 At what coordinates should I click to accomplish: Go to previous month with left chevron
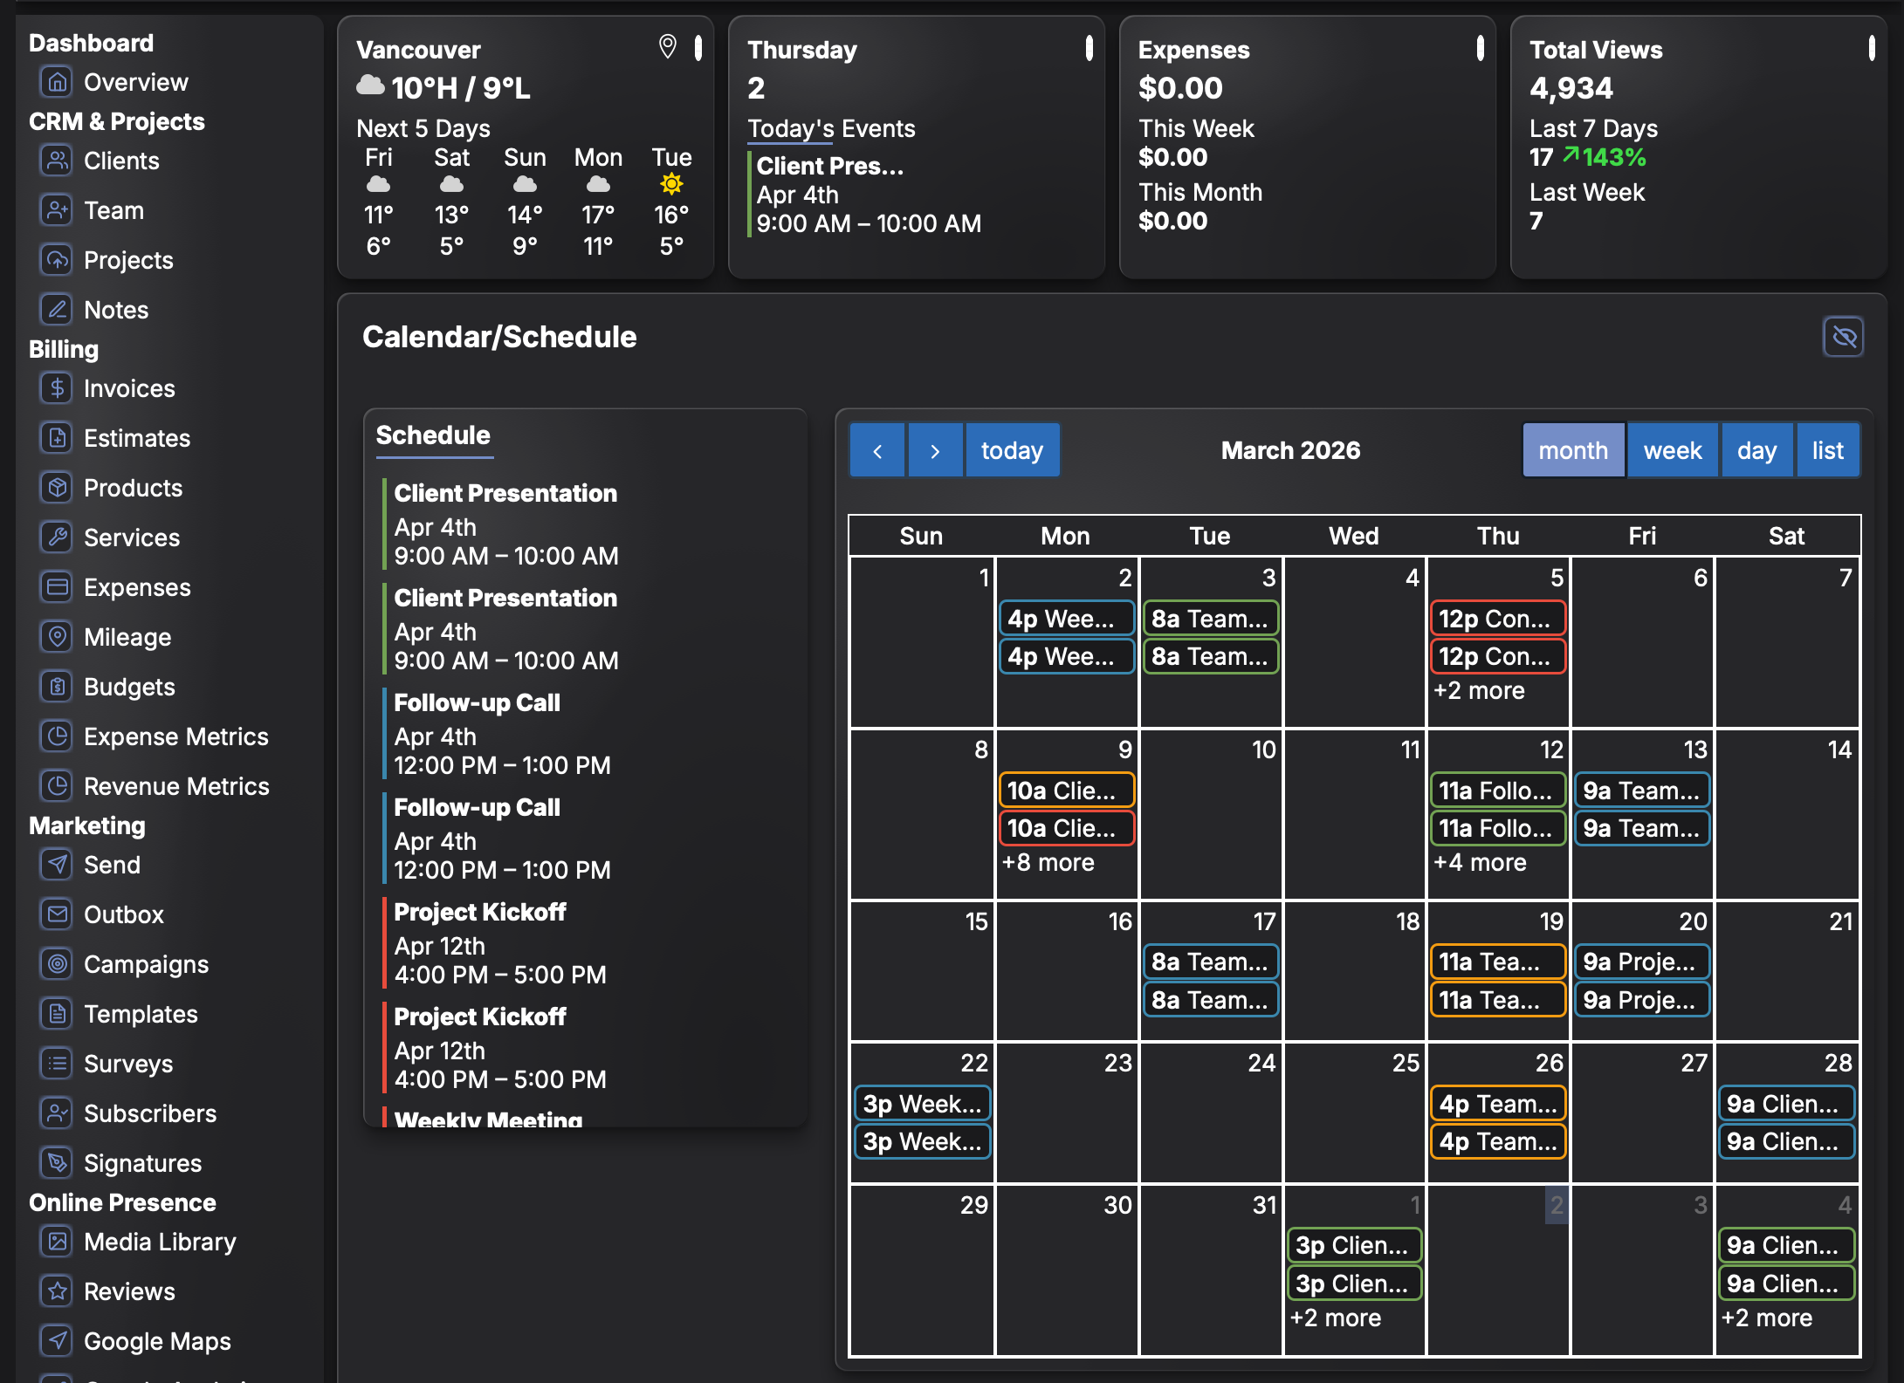[x=877, y=450]
